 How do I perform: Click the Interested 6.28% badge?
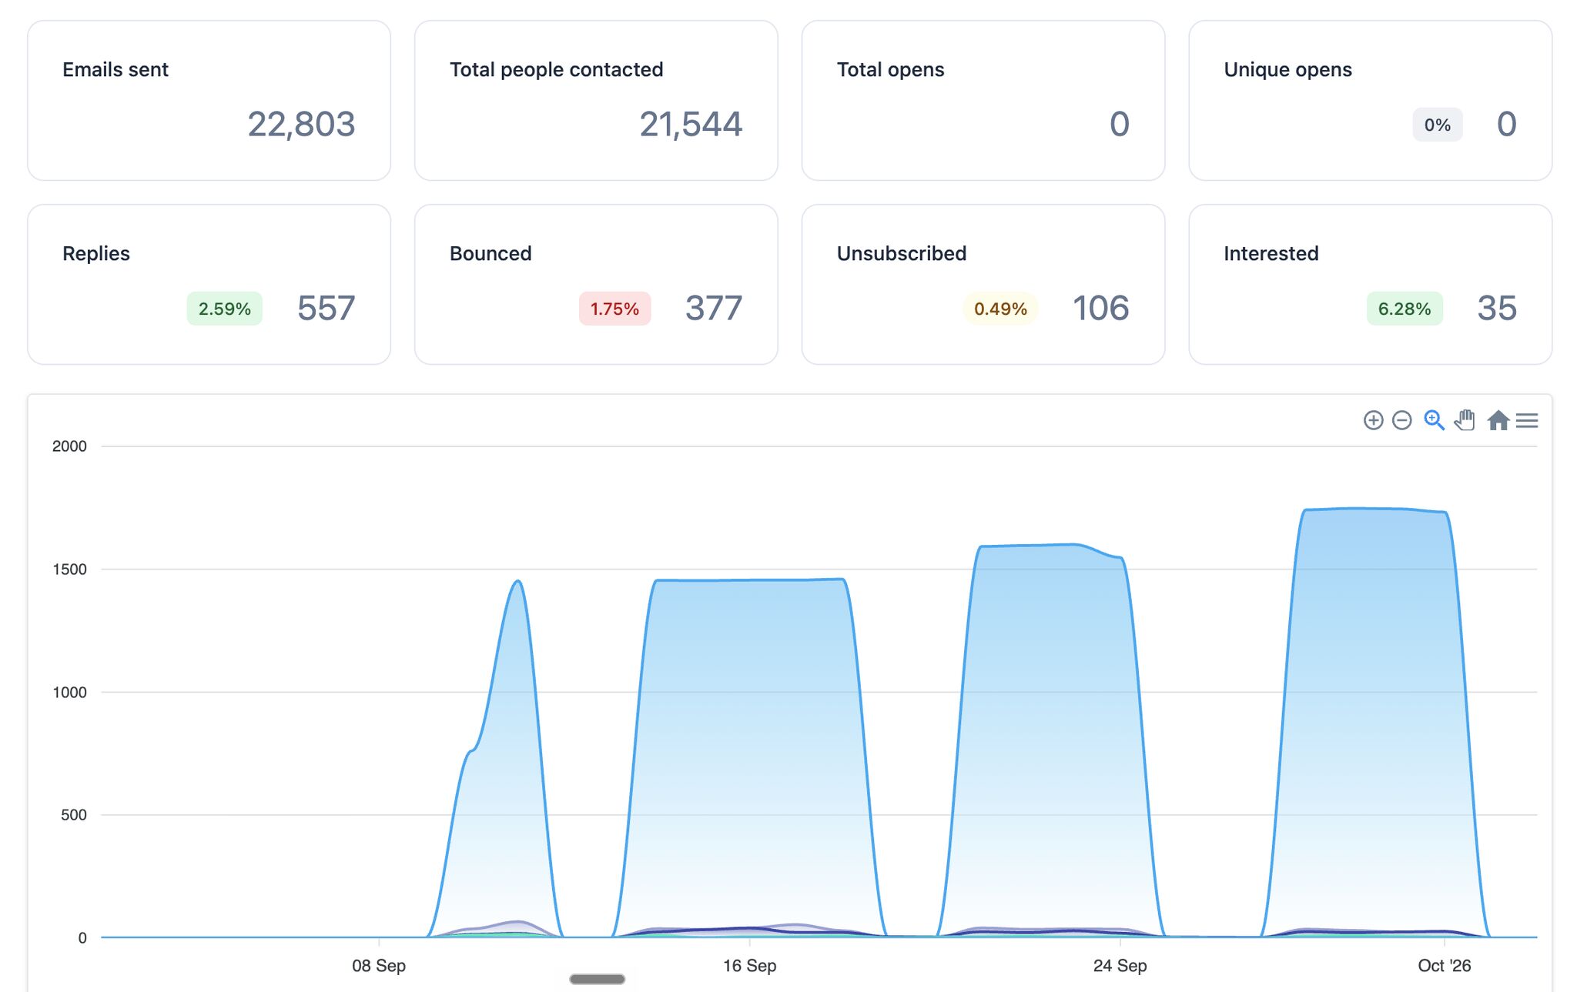tap(1405, 309)
